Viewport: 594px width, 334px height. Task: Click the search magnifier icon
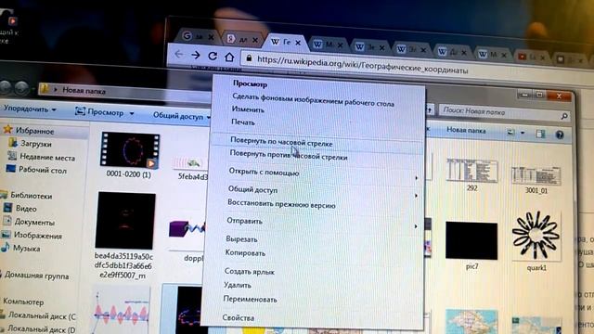(564, 116)
